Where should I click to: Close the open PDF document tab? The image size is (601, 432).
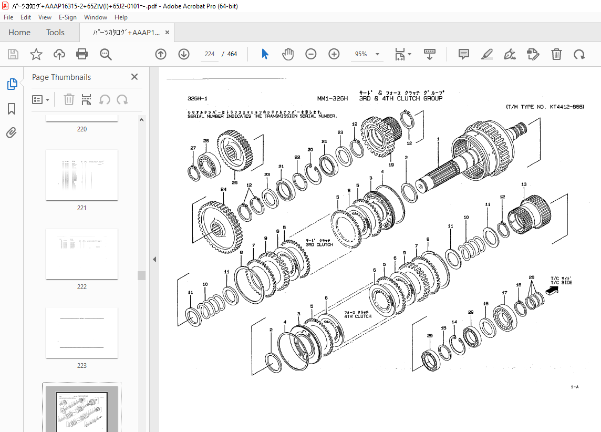[167, 33]
